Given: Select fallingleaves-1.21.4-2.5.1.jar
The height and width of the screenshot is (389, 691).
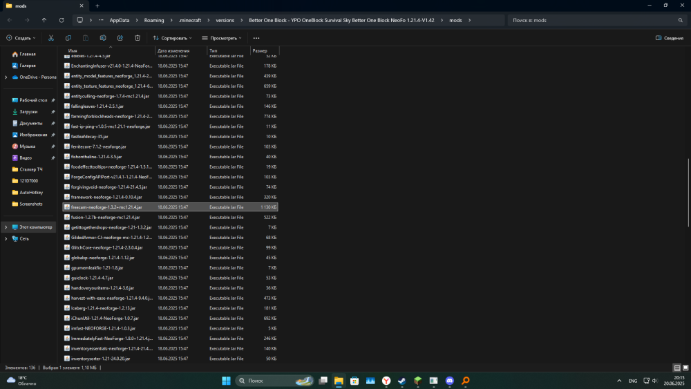Looking at the screenshot, I should [170, 106].
